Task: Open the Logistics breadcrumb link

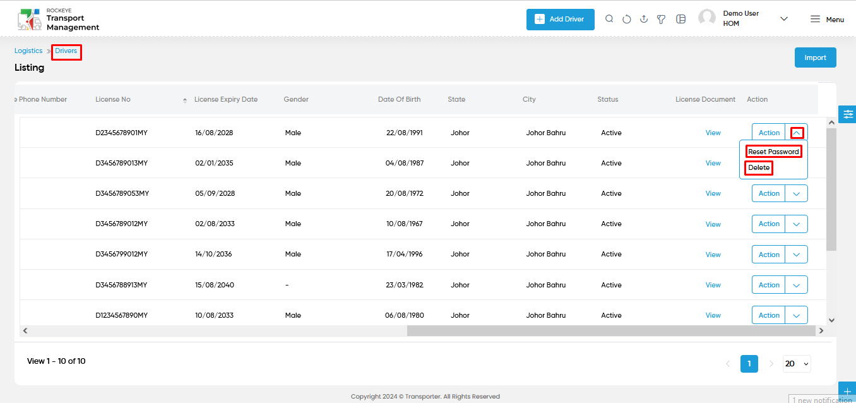Action: [x=28, y=51]
